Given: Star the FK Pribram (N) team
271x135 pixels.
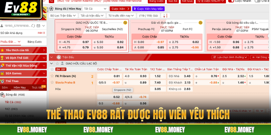Looking at the screenshot, I should [x=52, y=76].
